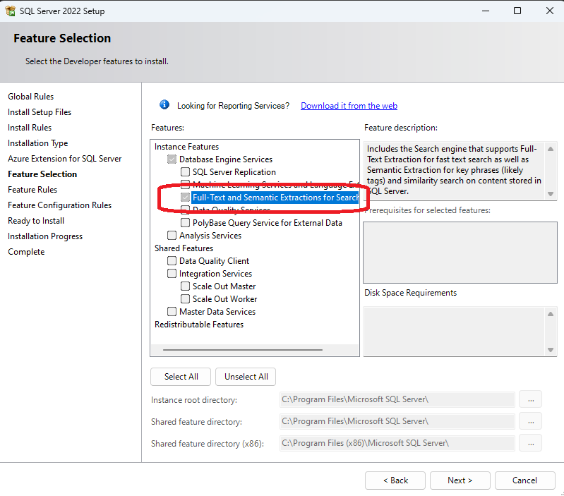Click the Unselect All button
564x496 pixels.
click(x=246, y=377)
